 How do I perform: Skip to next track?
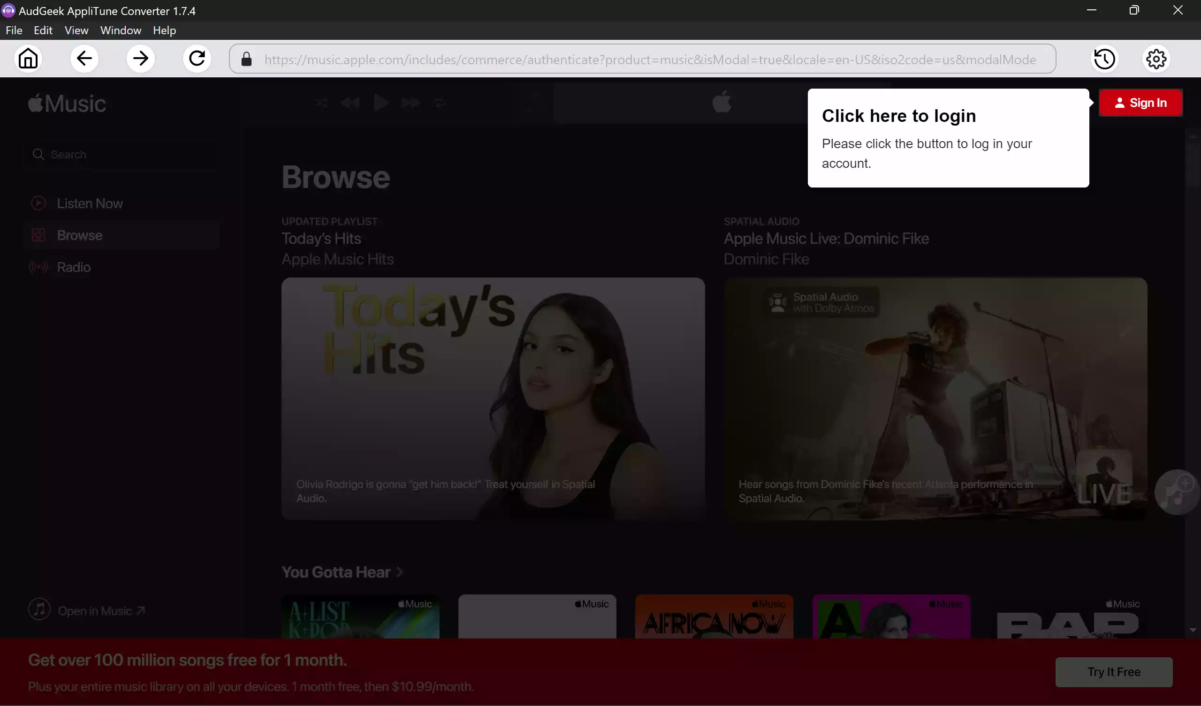coord(411,102)
